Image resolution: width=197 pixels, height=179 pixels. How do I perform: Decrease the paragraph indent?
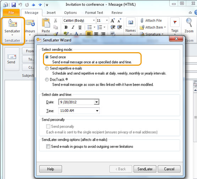click(x=113, y=27)
